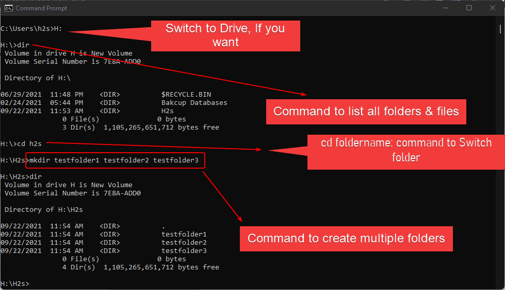The width and height of the screenshot is (505, 290).
Task: Click the 'mkdir testfolder1 testfolder2 testfolder3' command text
Action: 114,160
